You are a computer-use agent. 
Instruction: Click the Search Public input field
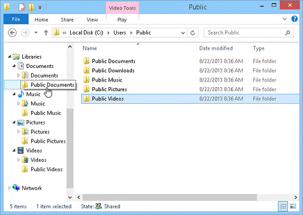249,33
